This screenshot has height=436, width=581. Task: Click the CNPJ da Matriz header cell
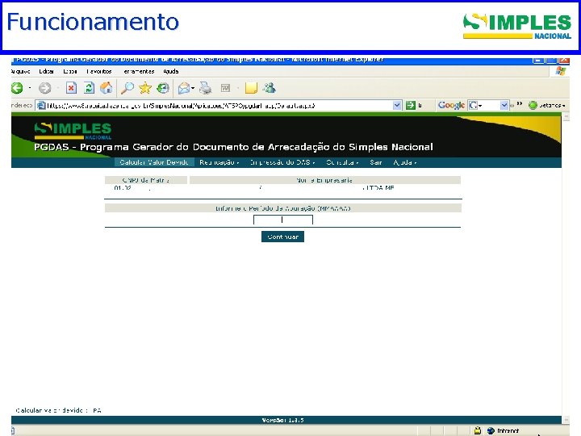point(146,180)
